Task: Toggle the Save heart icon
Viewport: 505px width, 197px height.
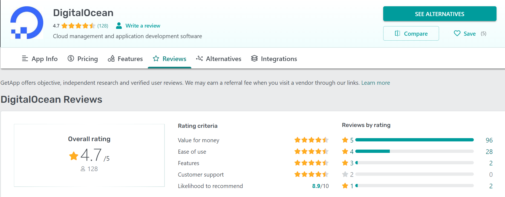Action: (457, 33)
